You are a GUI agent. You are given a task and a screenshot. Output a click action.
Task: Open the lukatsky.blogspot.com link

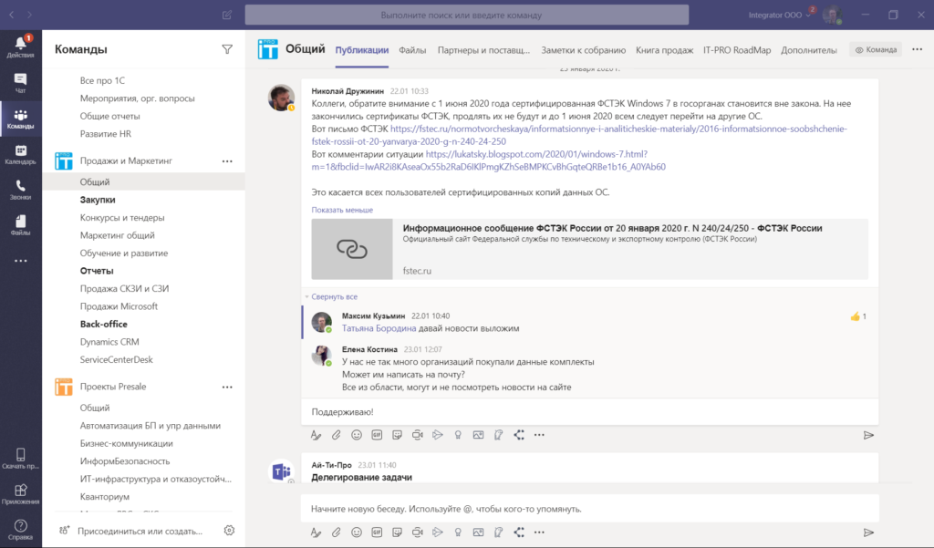[x=489, y=160]
